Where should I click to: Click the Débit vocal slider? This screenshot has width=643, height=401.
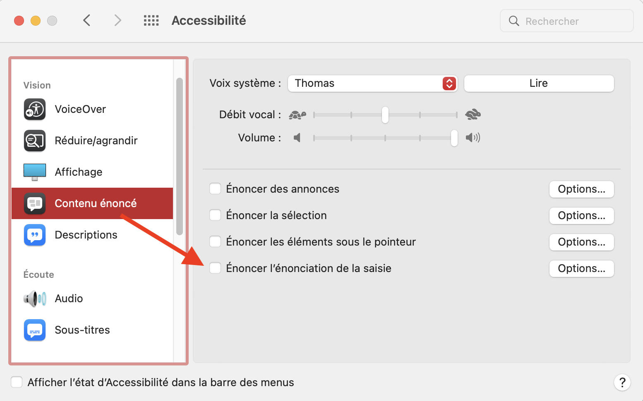tap(385, 115)
